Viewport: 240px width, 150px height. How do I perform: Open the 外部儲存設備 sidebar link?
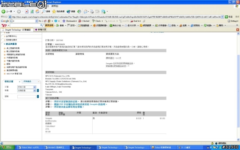12,58
